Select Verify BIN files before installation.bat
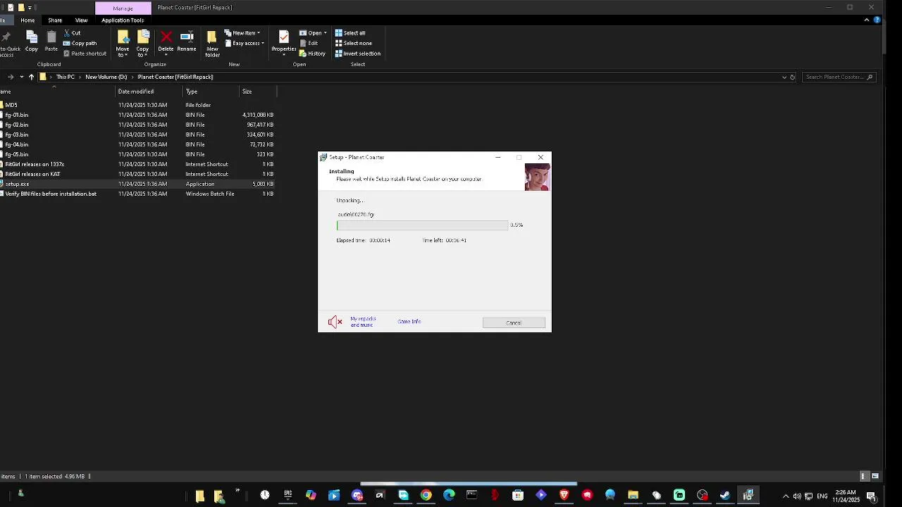The width and height of the screenshot is (902, 507). (51, 194)
